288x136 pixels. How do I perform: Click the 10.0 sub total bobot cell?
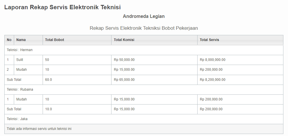pyautogui.click(x=77, y=109)
